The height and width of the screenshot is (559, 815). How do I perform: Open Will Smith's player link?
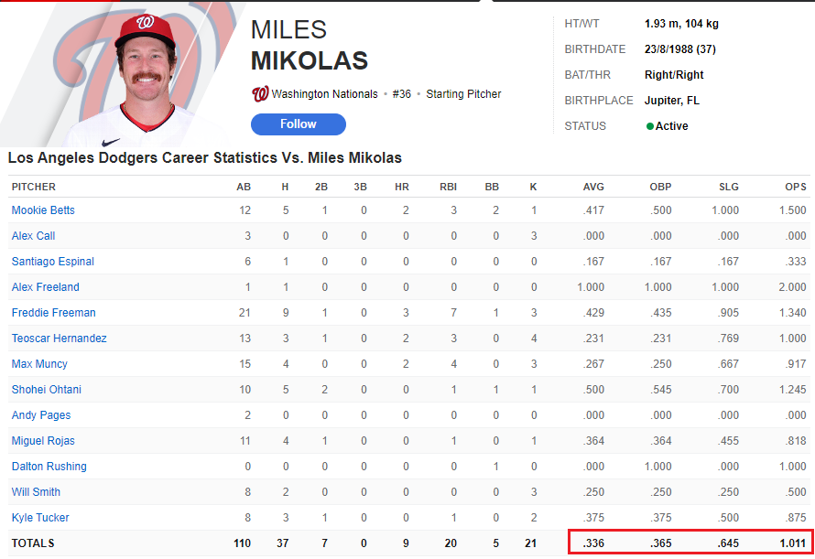(36, 492)
